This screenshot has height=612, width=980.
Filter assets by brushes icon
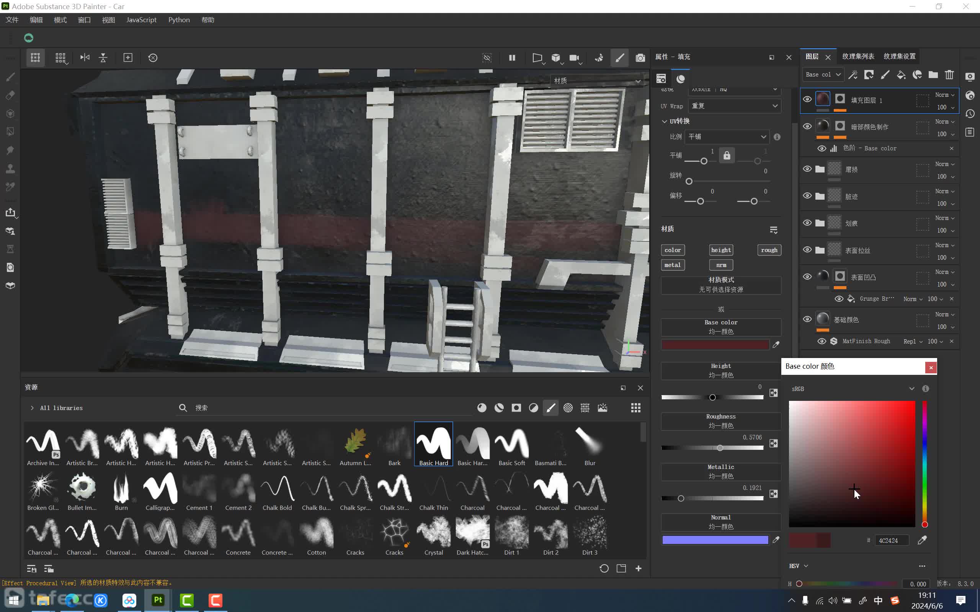pos(551,408)
